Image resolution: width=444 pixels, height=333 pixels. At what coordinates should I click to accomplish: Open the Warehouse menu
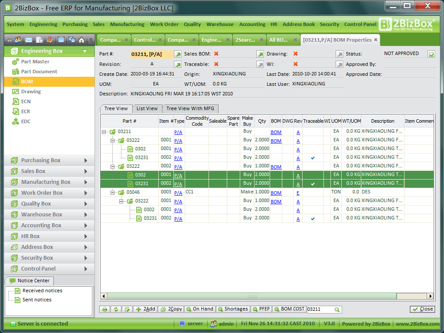click(220, 24)
